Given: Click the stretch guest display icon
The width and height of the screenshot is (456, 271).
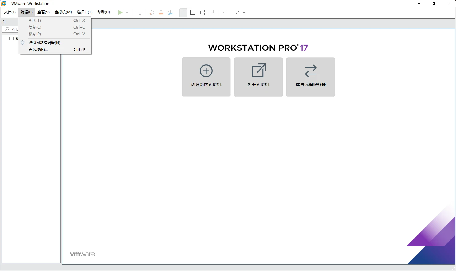Looking at the screenshot, I should tap(238, 13).
